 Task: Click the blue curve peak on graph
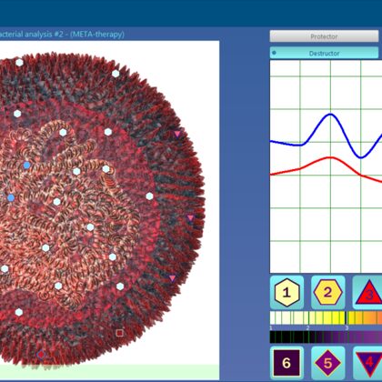(330, 115)
